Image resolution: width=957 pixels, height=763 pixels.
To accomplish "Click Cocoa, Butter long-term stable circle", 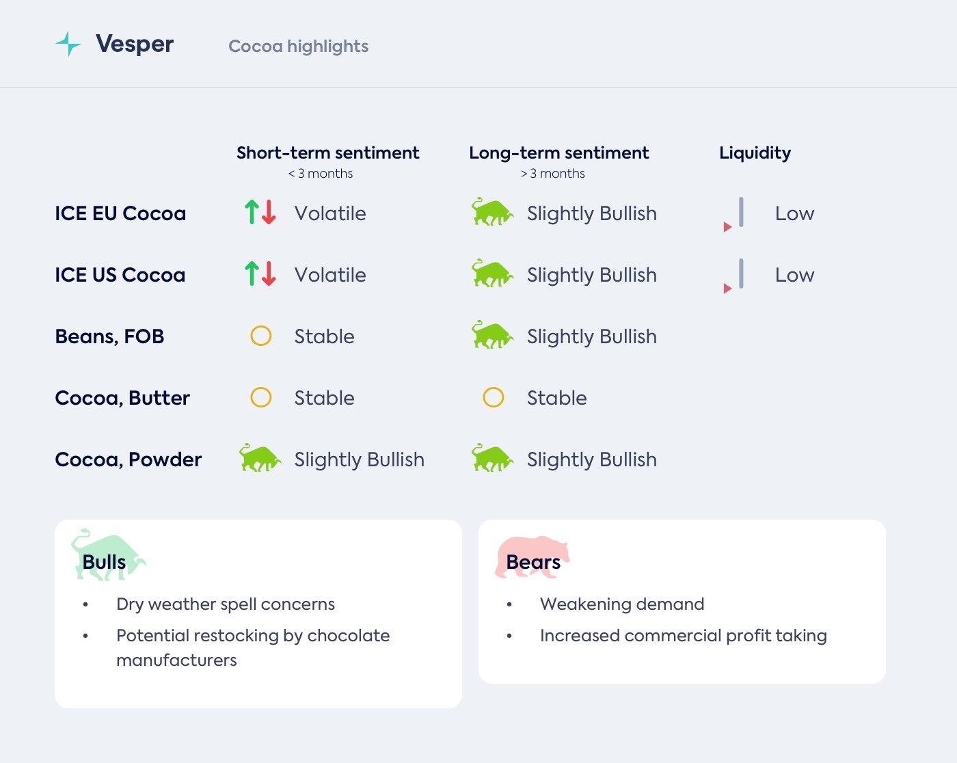I will coord(494,397).
